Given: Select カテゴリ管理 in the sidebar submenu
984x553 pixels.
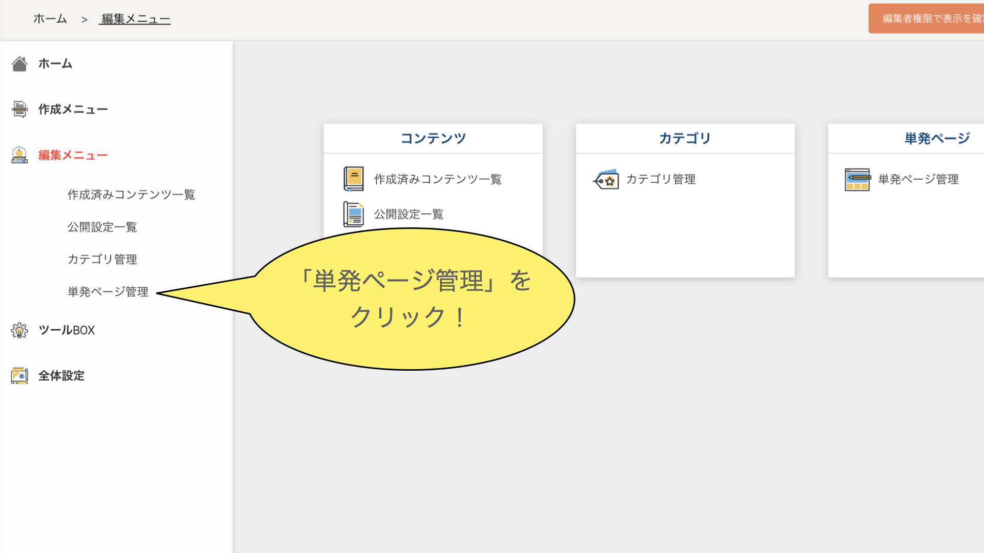Looking at the screenshot, I should 102,259.
